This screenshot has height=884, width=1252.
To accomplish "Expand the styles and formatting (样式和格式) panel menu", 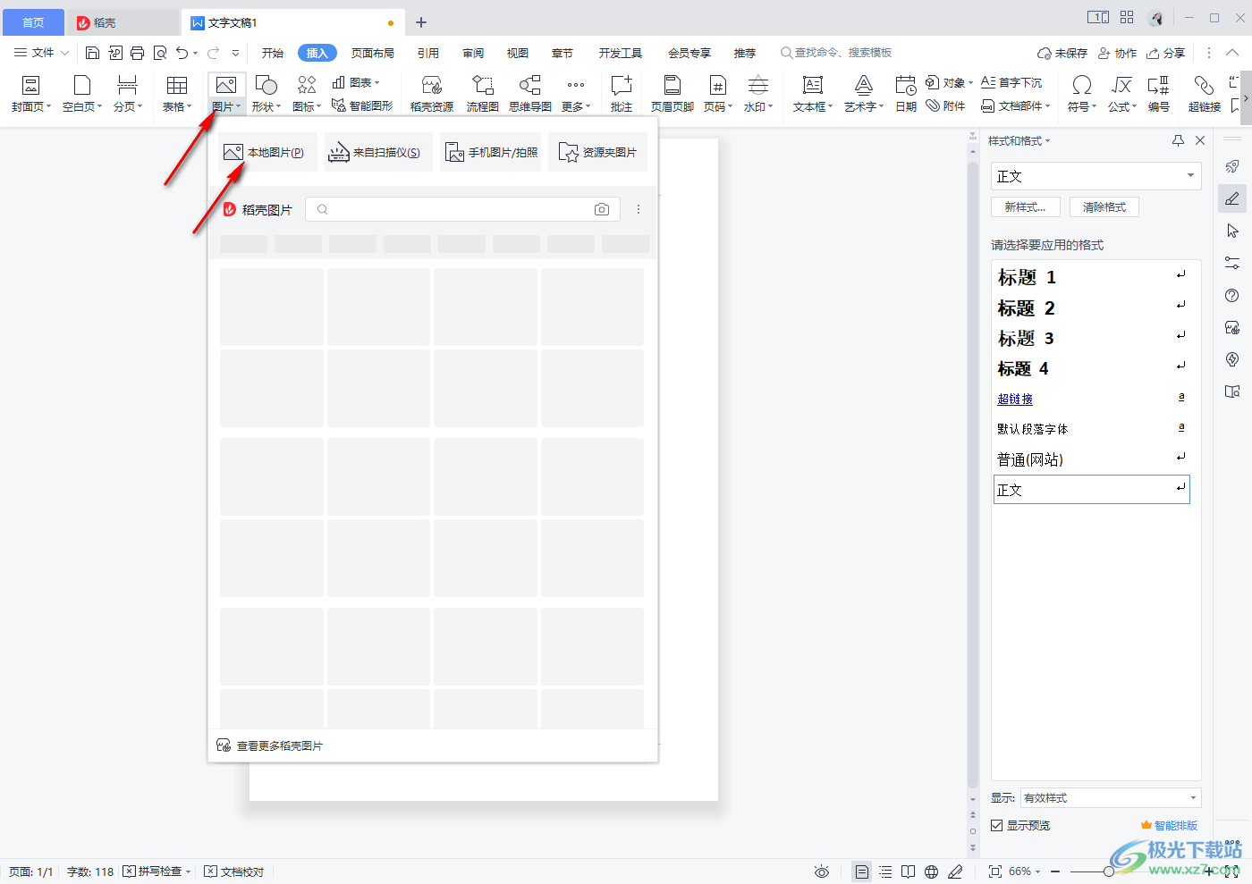I will click(x=1019, y=140).
